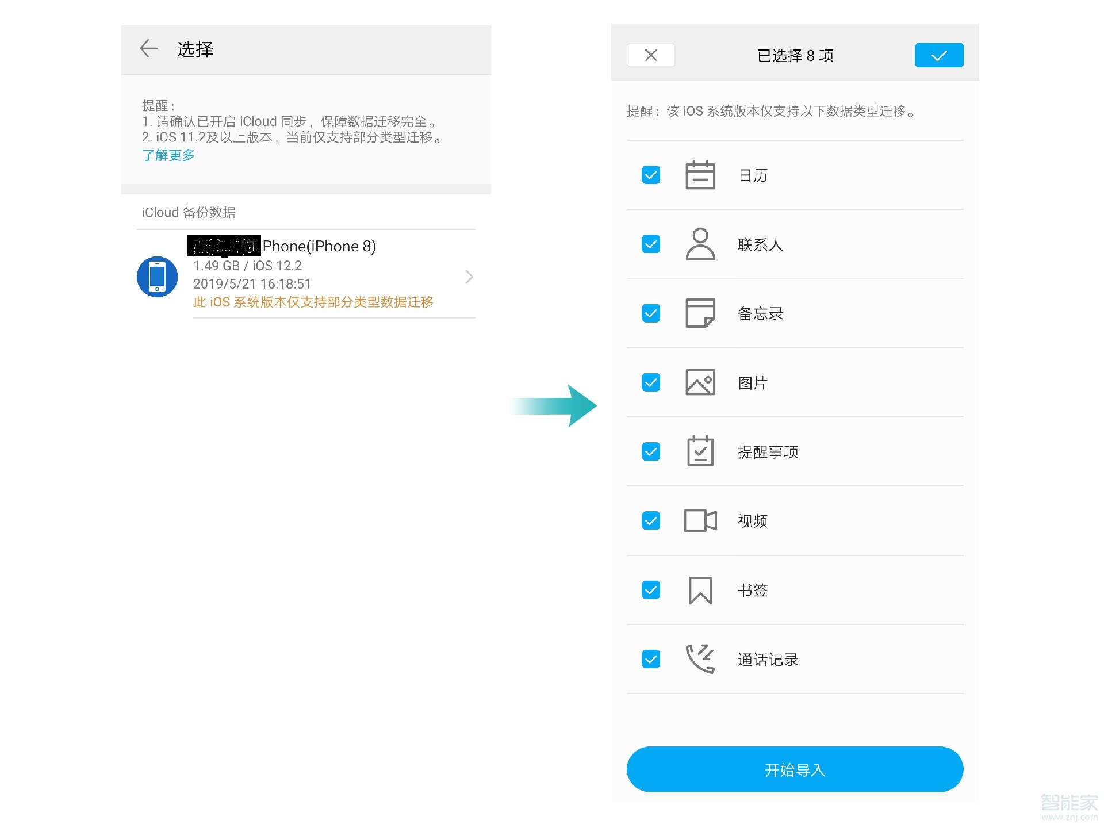
Task: Click the iCloud 备份数据 section header
Action: [189, 212]
